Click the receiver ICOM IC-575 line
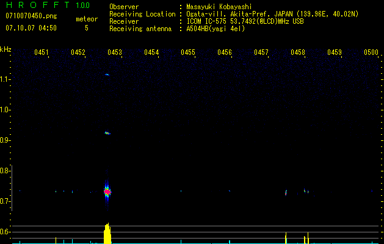Image resolution: width=384 pixels, height=244 pixels. coord(245,21)
